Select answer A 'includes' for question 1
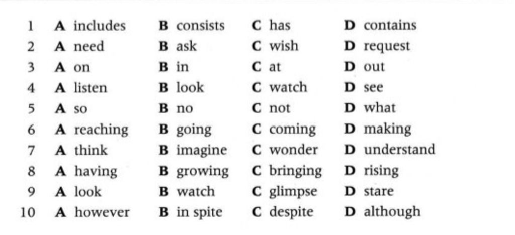The width and height of the screenshot is (515, 235). (x=99, y=26)
